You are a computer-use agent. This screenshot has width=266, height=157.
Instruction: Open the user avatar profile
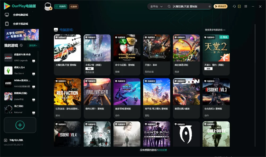pos(48,6)
